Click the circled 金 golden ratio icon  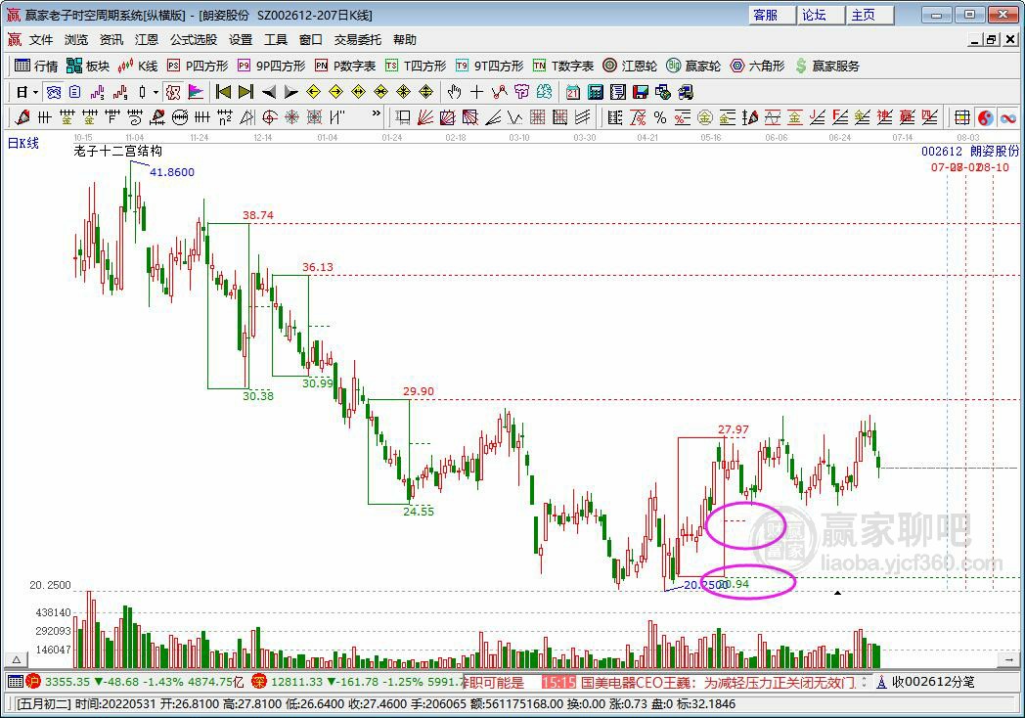[x=704, y=117]
